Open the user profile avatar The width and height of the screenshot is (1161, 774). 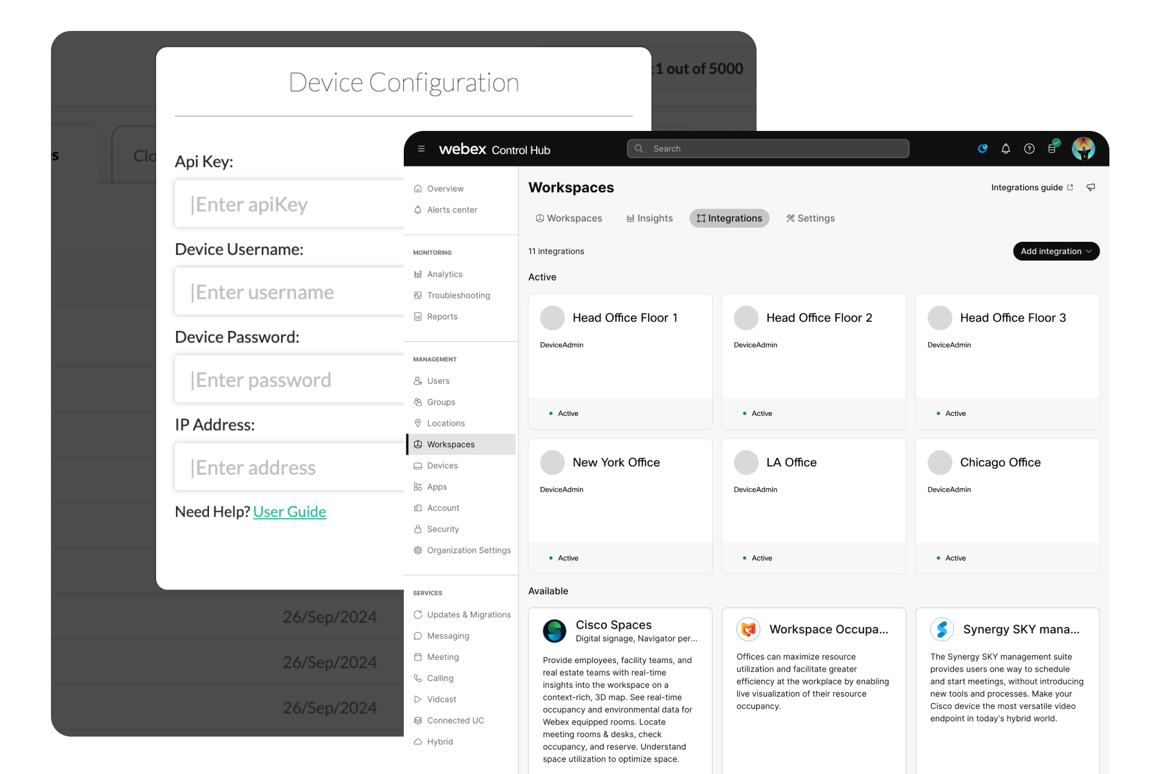click(x=1084, y=148)
